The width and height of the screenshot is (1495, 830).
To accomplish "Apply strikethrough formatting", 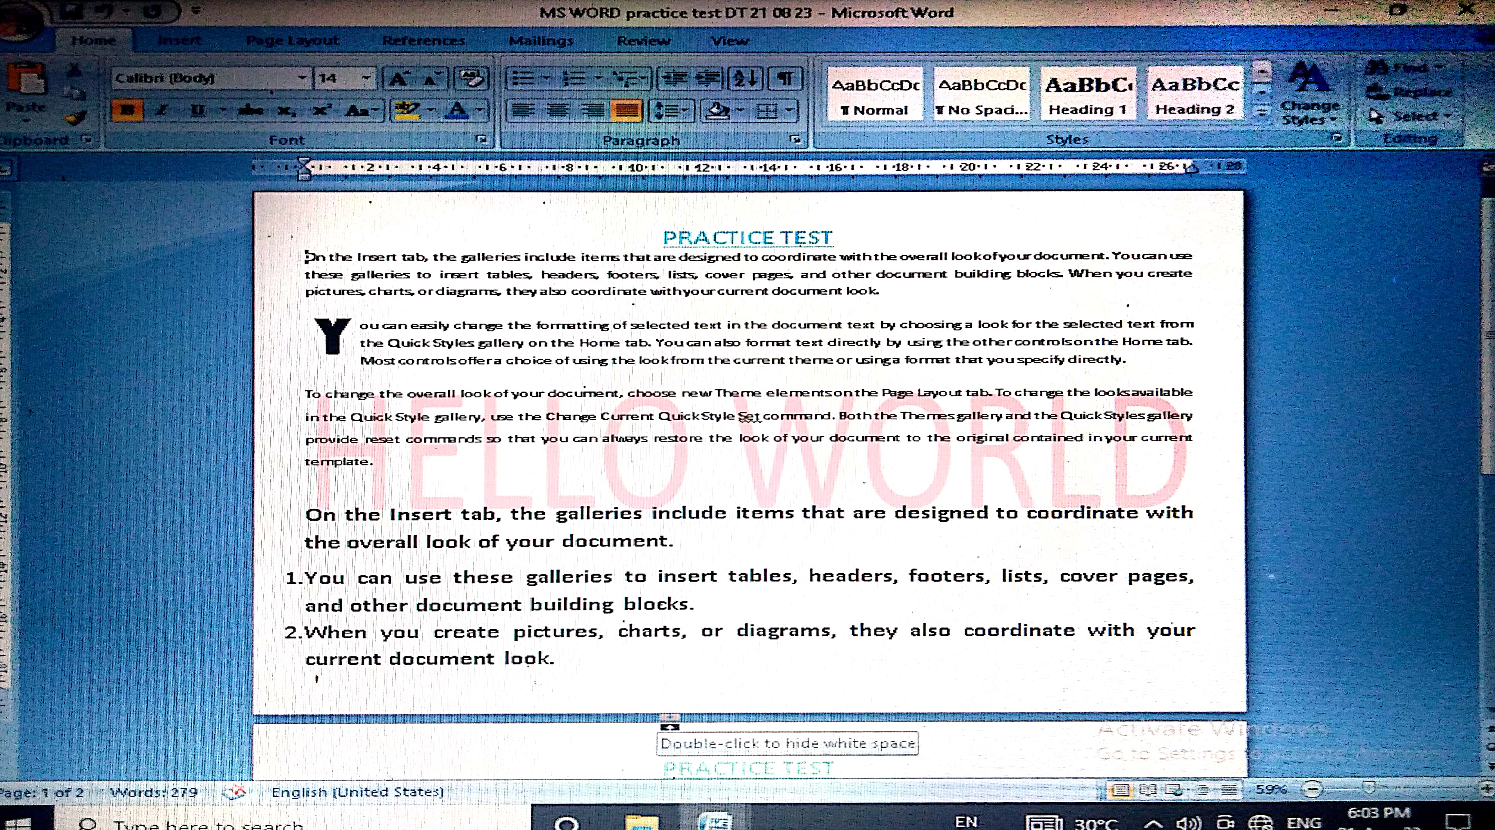I will (x=251, y=110).
